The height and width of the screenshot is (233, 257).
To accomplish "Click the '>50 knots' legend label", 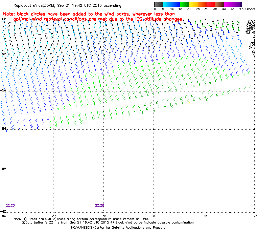I will click(x=247, y=9).
